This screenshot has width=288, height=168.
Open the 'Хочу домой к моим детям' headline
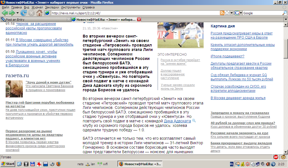click(48, 82)
